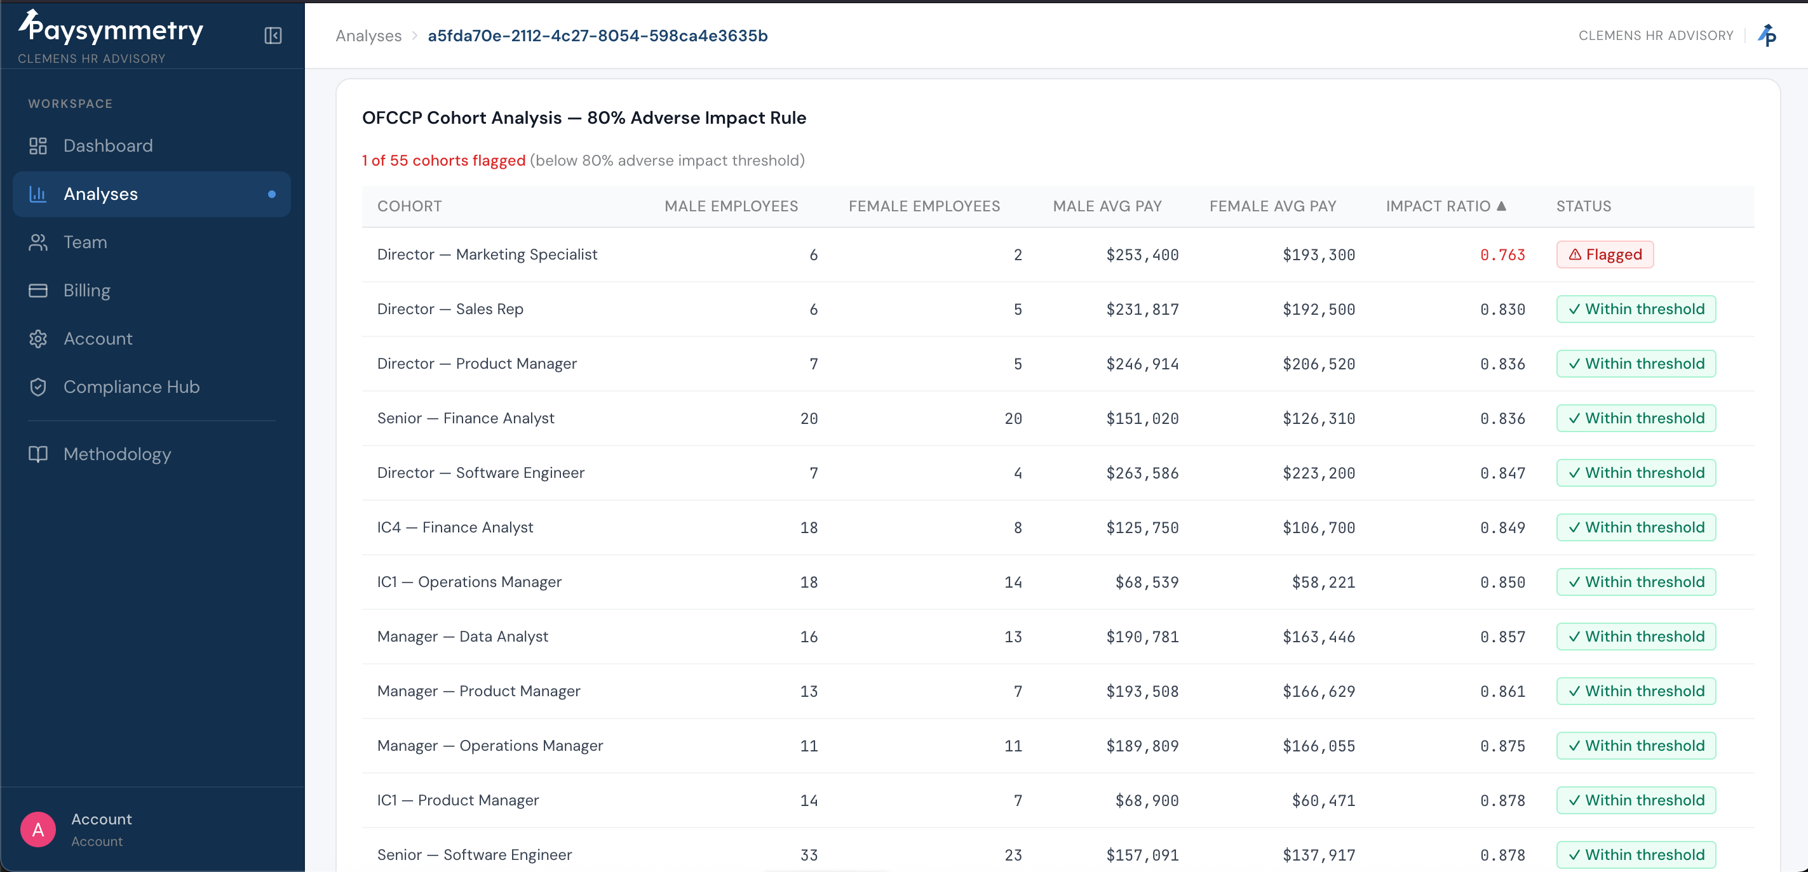Sort by Impact Ratio column
Image resolution: width=1808 pixels, height=872 pixels.
(1445, 206)
